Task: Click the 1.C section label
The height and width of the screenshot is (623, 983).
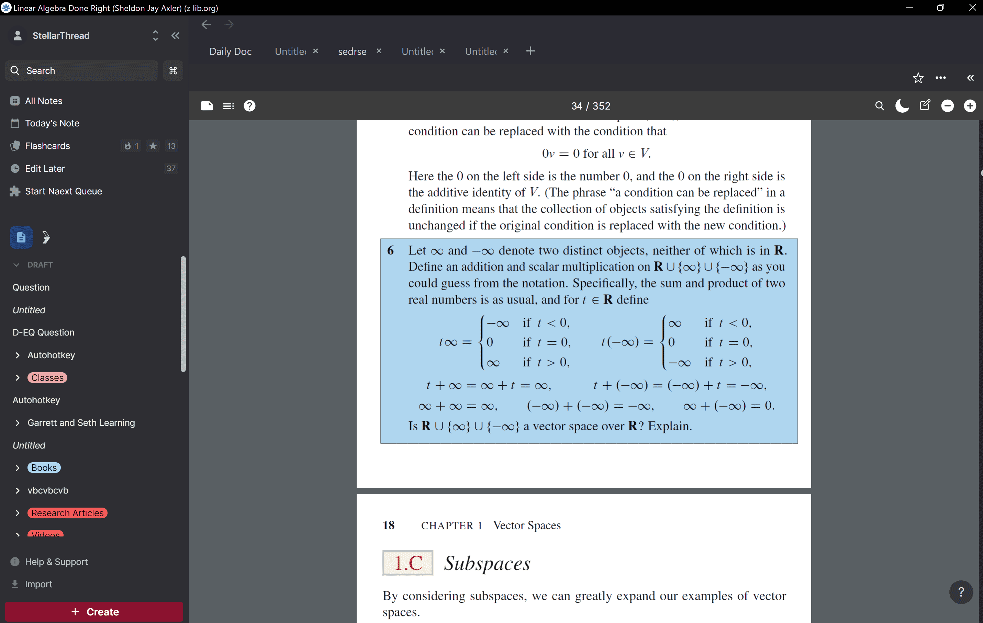Action: click(x=407, y=563)
